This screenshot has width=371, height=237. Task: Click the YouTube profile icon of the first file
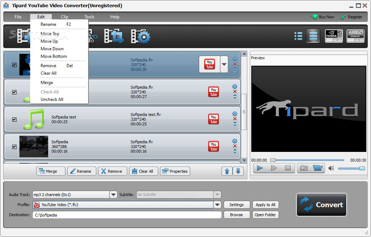click(209, 64)
